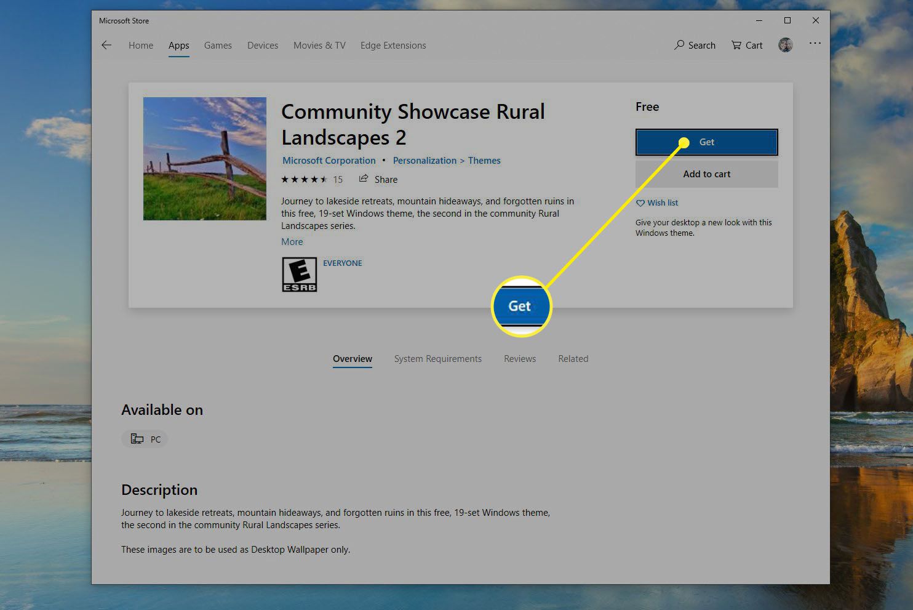
Task: Open the Themes category link
Action: pyautogui.click(x=484, y=161)
